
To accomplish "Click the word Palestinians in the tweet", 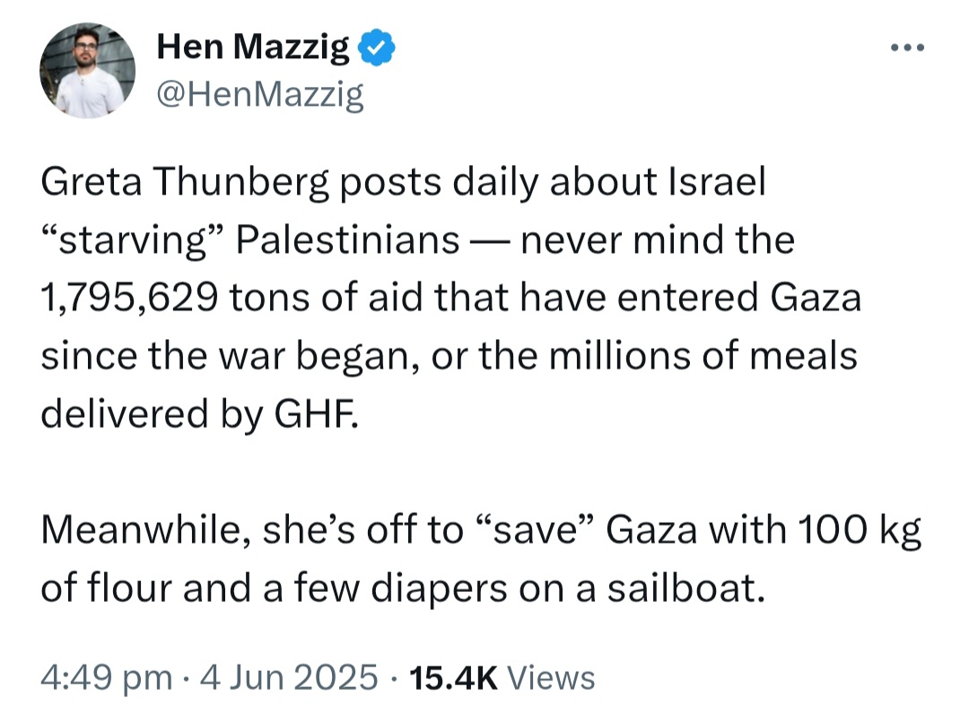I will coord(348,239).
